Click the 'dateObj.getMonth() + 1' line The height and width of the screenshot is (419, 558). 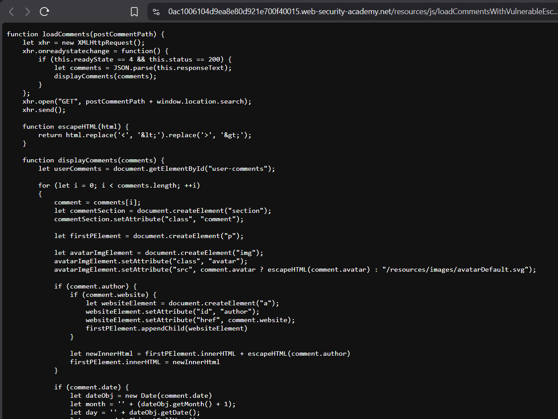[153, 404]
